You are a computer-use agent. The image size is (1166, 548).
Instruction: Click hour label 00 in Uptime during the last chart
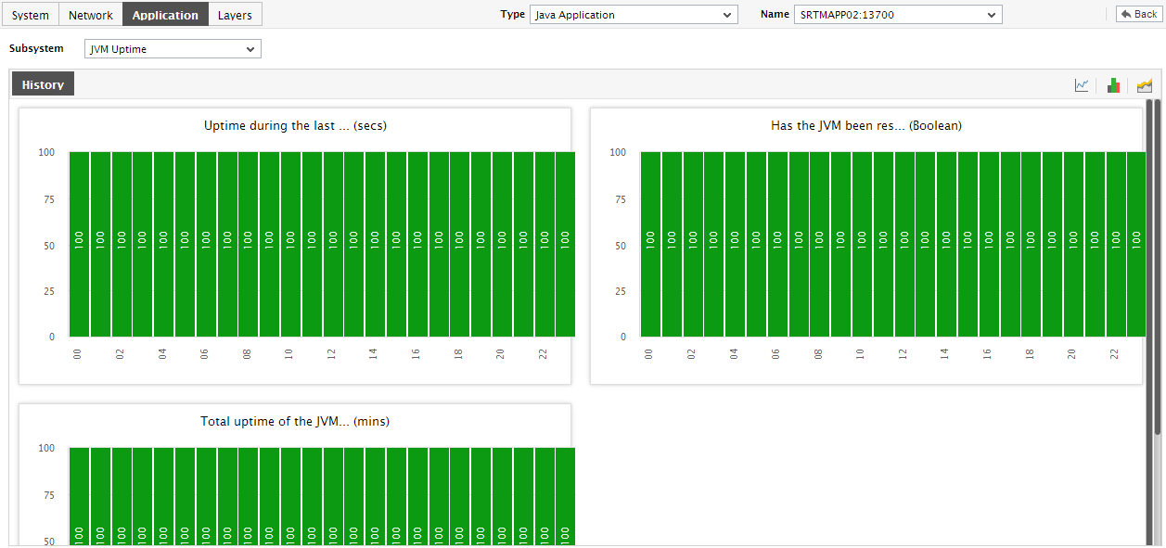point(78,354)
